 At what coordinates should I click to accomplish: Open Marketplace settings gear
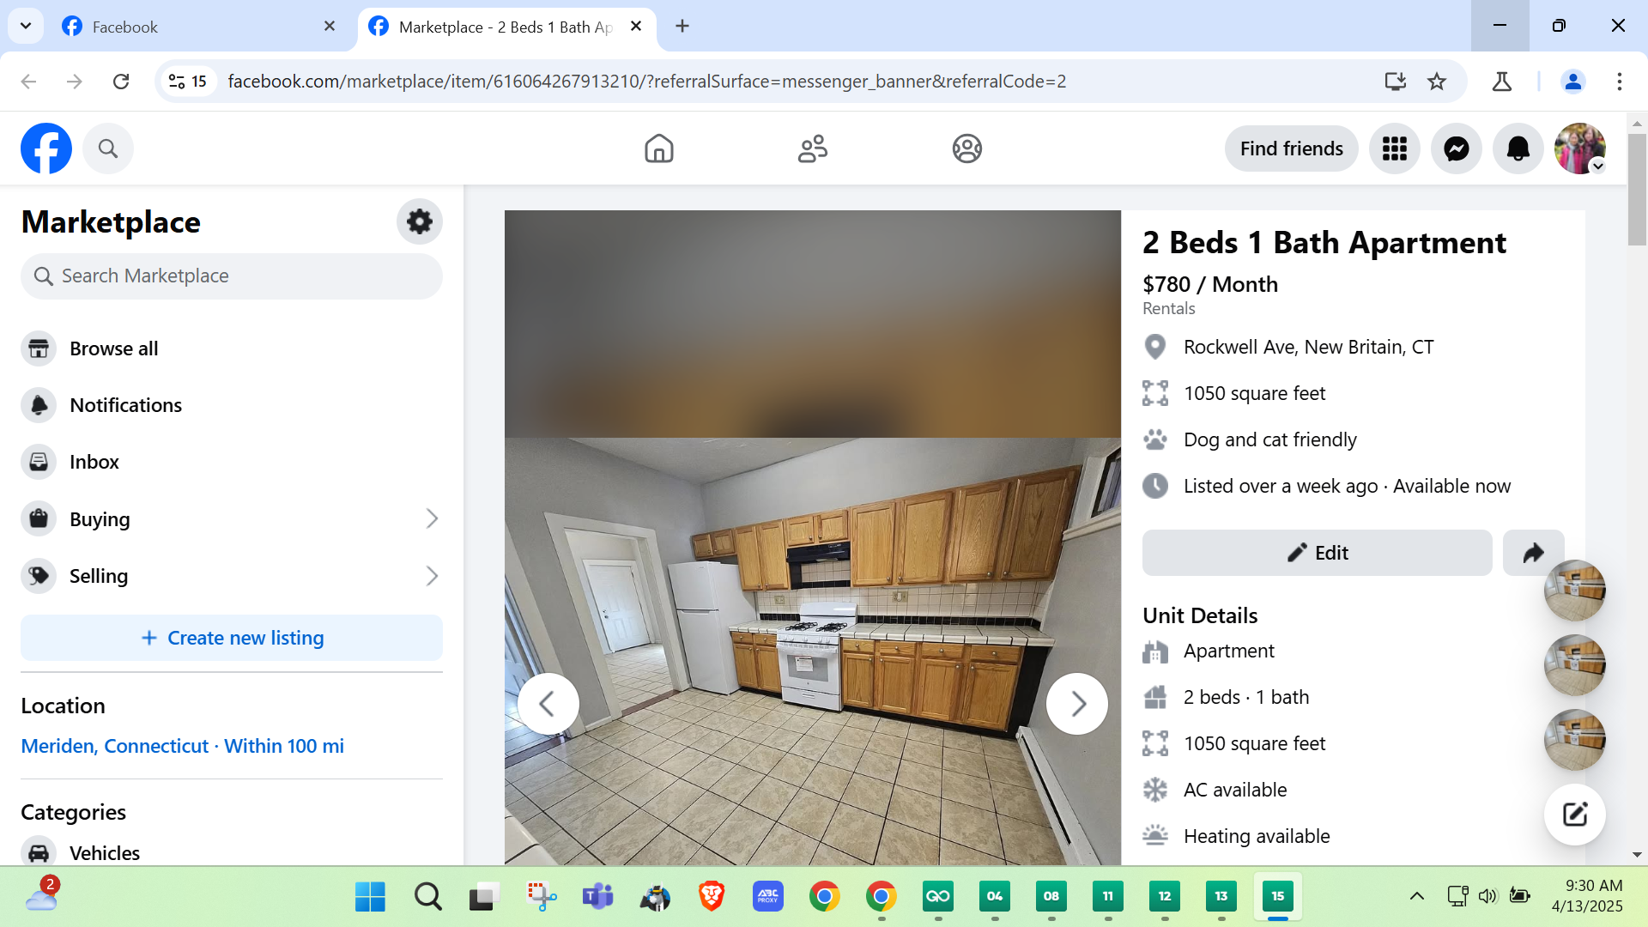[419, 222]
